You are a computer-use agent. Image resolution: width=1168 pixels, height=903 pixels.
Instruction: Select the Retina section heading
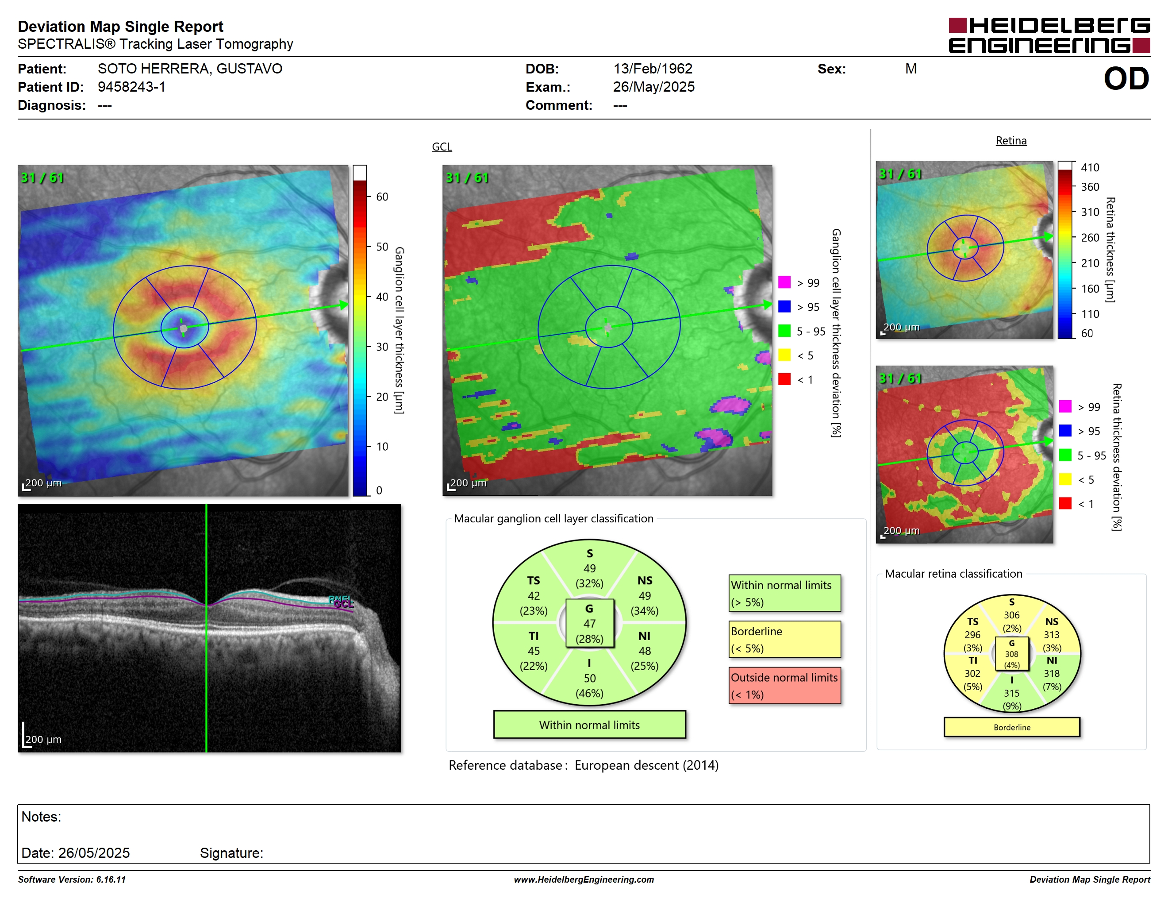(1011, 141)
